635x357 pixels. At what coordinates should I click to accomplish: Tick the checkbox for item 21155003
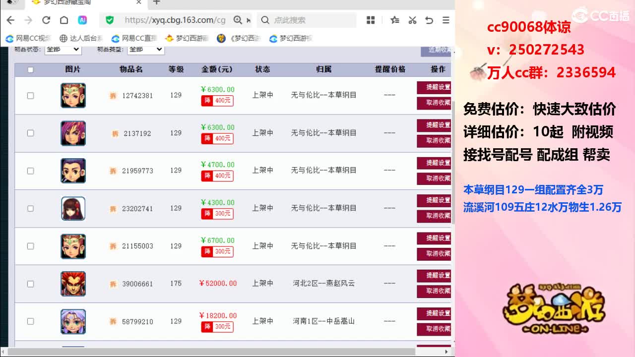click(x=30, y=246)
